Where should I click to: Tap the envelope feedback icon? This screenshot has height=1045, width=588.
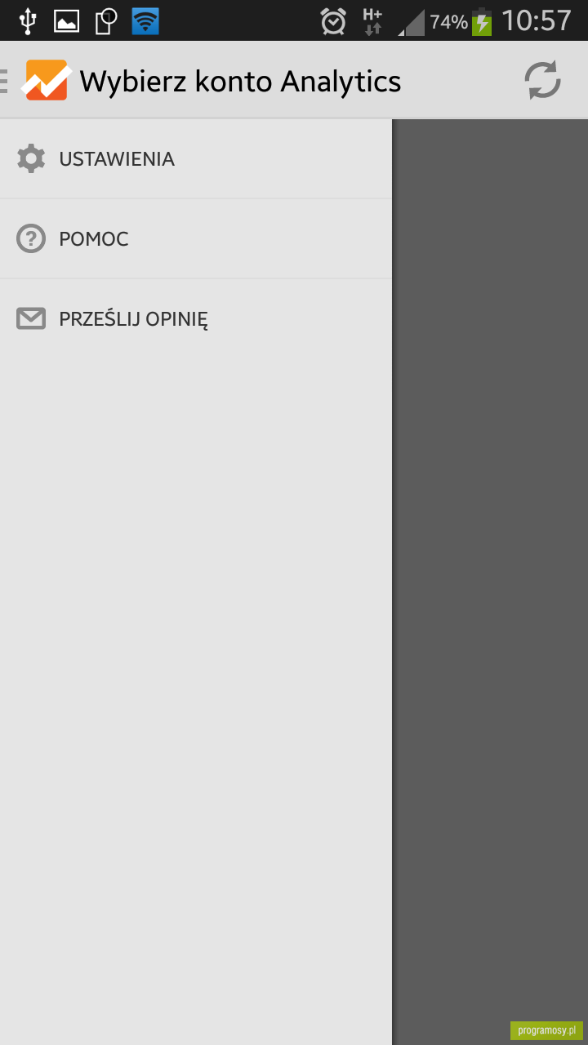[31, 318]
